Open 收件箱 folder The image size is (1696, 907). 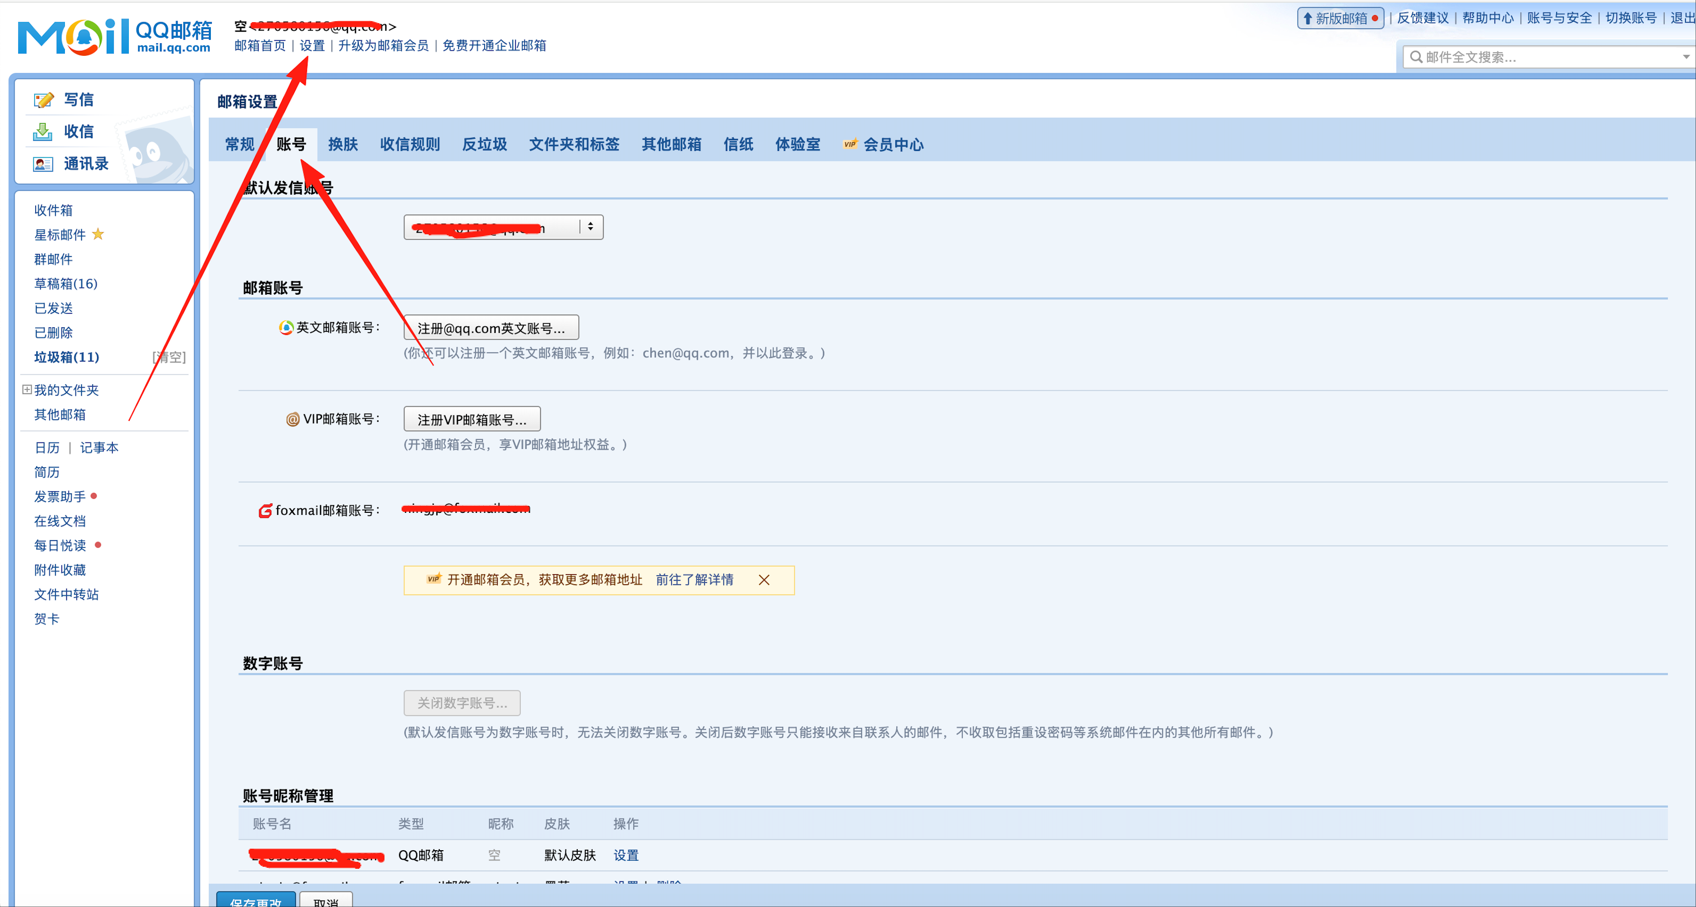[x=53, y=210]
